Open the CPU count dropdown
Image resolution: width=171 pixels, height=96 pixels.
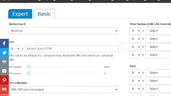click(14, 49)
